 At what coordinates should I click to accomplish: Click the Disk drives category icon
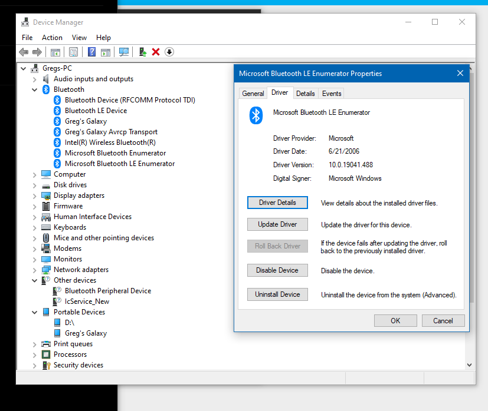46,185
